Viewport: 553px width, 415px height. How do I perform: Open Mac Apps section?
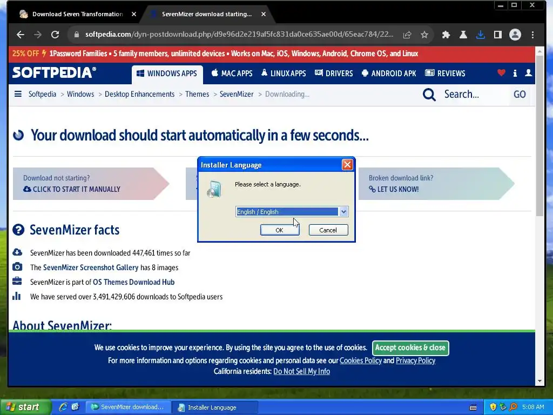(x=232, y=73)
